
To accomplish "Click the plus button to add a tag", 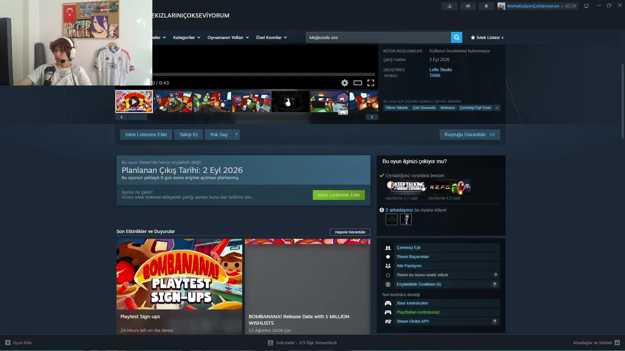I will click(x=497, y=108).
